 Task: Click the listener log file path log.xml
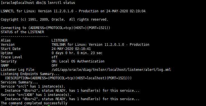tap(111, 70)
